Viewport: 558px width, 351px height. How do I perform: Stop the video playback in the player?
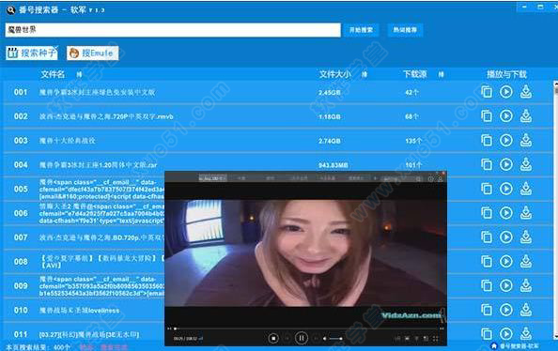[x=273, y=338]
